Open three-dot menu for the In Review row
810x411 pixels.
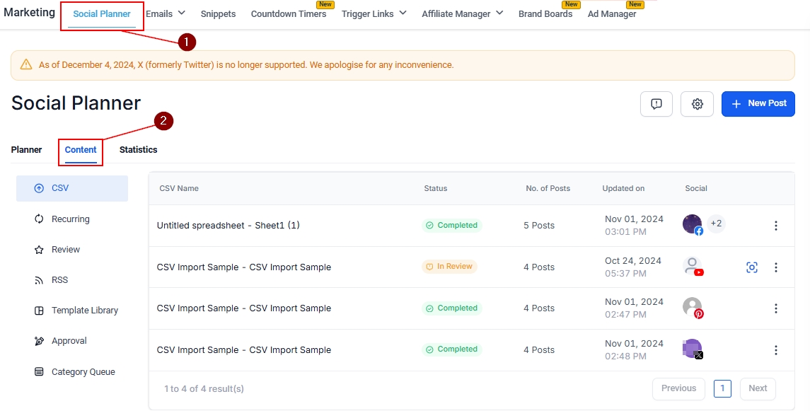click(775, 267)
